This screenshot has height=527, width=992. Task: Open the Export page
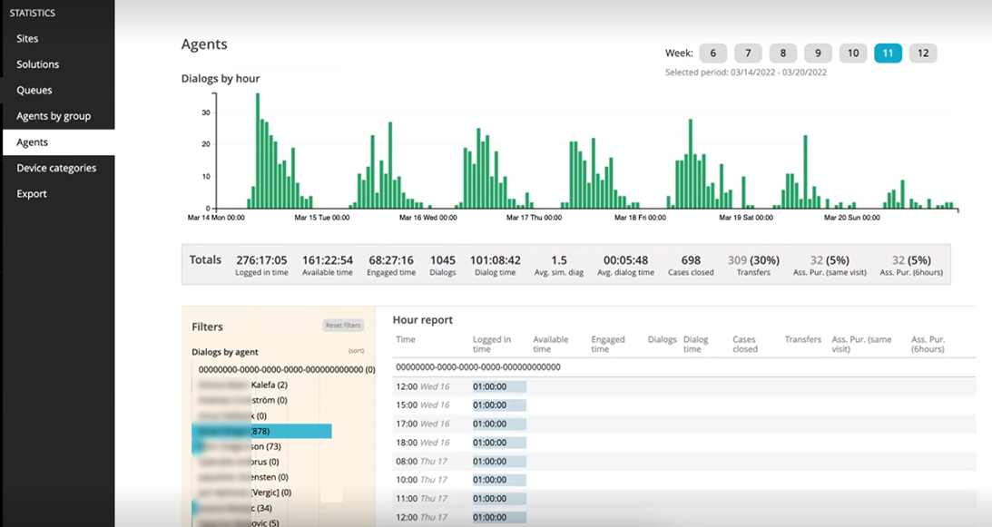click(32, 194)
